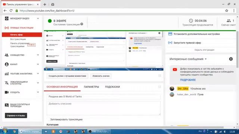Image resolution: width=239 pixels, height=134 pixels.
Task: Click the grid icon at the right of the tabs row
Action: [x=159, y=87]
